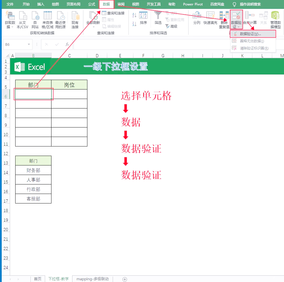This screenshot has width=284, height=282.
Task: Sort ascending with the A-Z icon
Action: [x=134, y=15]
